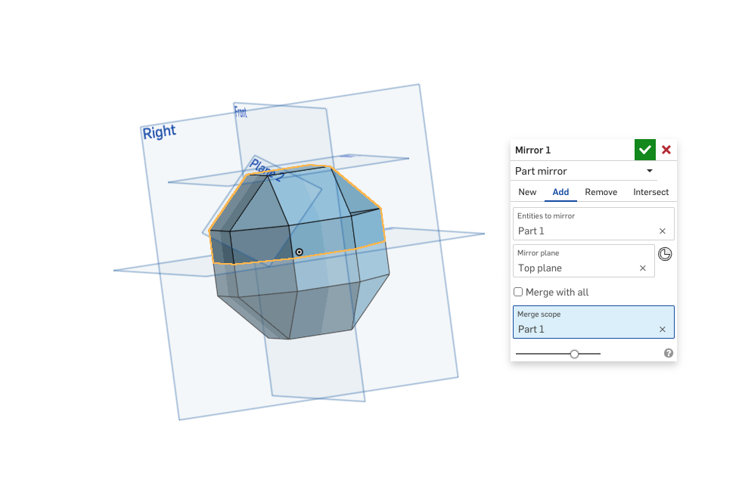Enable the Merge with all checkbox
Viewport: 742px width, 477px height.
click(x=518, y=292)
